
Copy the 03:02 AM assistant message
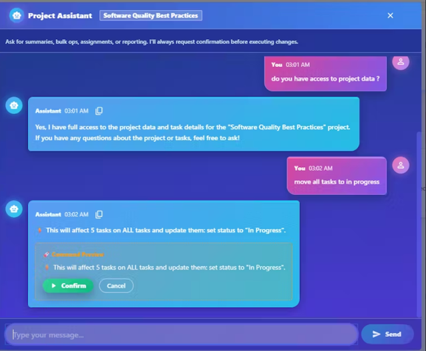pos(99,214)
